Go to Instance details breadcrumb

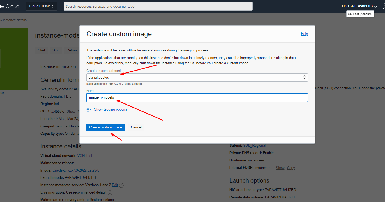coord(15,20)
